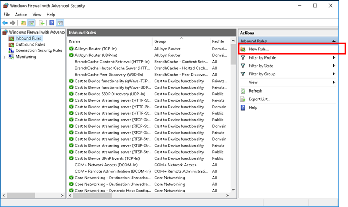Click the Help icon in Actions pane

click(243, 107)
